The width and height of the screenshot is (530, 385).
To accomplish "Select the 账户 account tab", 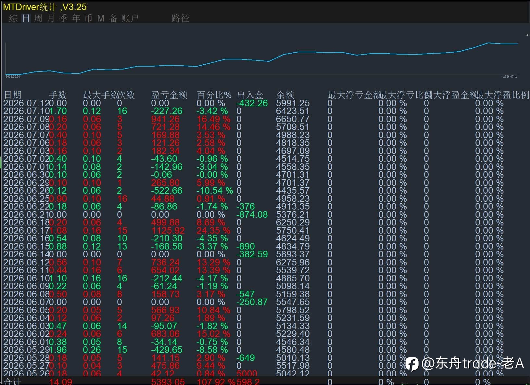I will point(130,18).
